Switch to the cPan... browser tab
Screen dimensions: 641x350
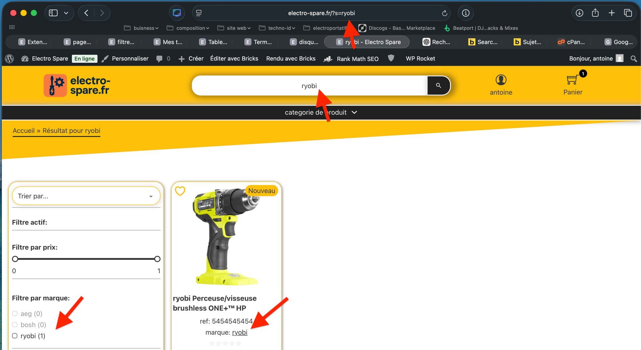(572, 42)
